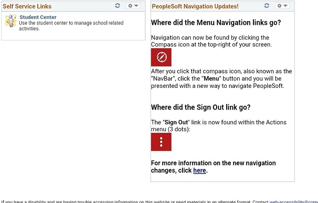Click "Where did the Sign Out link go?" heading
Screen dimensions: 318x203
tap(200, 107)
